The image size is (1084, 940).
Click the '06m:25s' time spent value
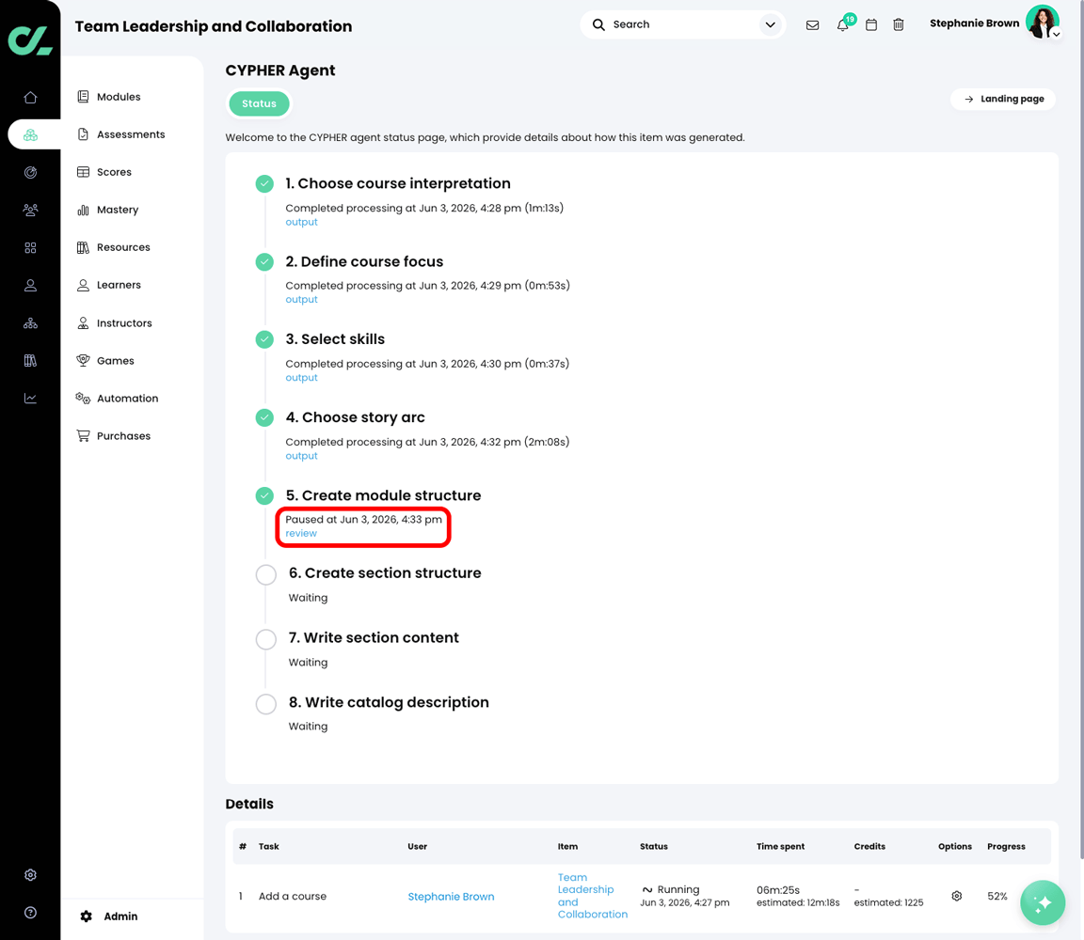(778, 889)
